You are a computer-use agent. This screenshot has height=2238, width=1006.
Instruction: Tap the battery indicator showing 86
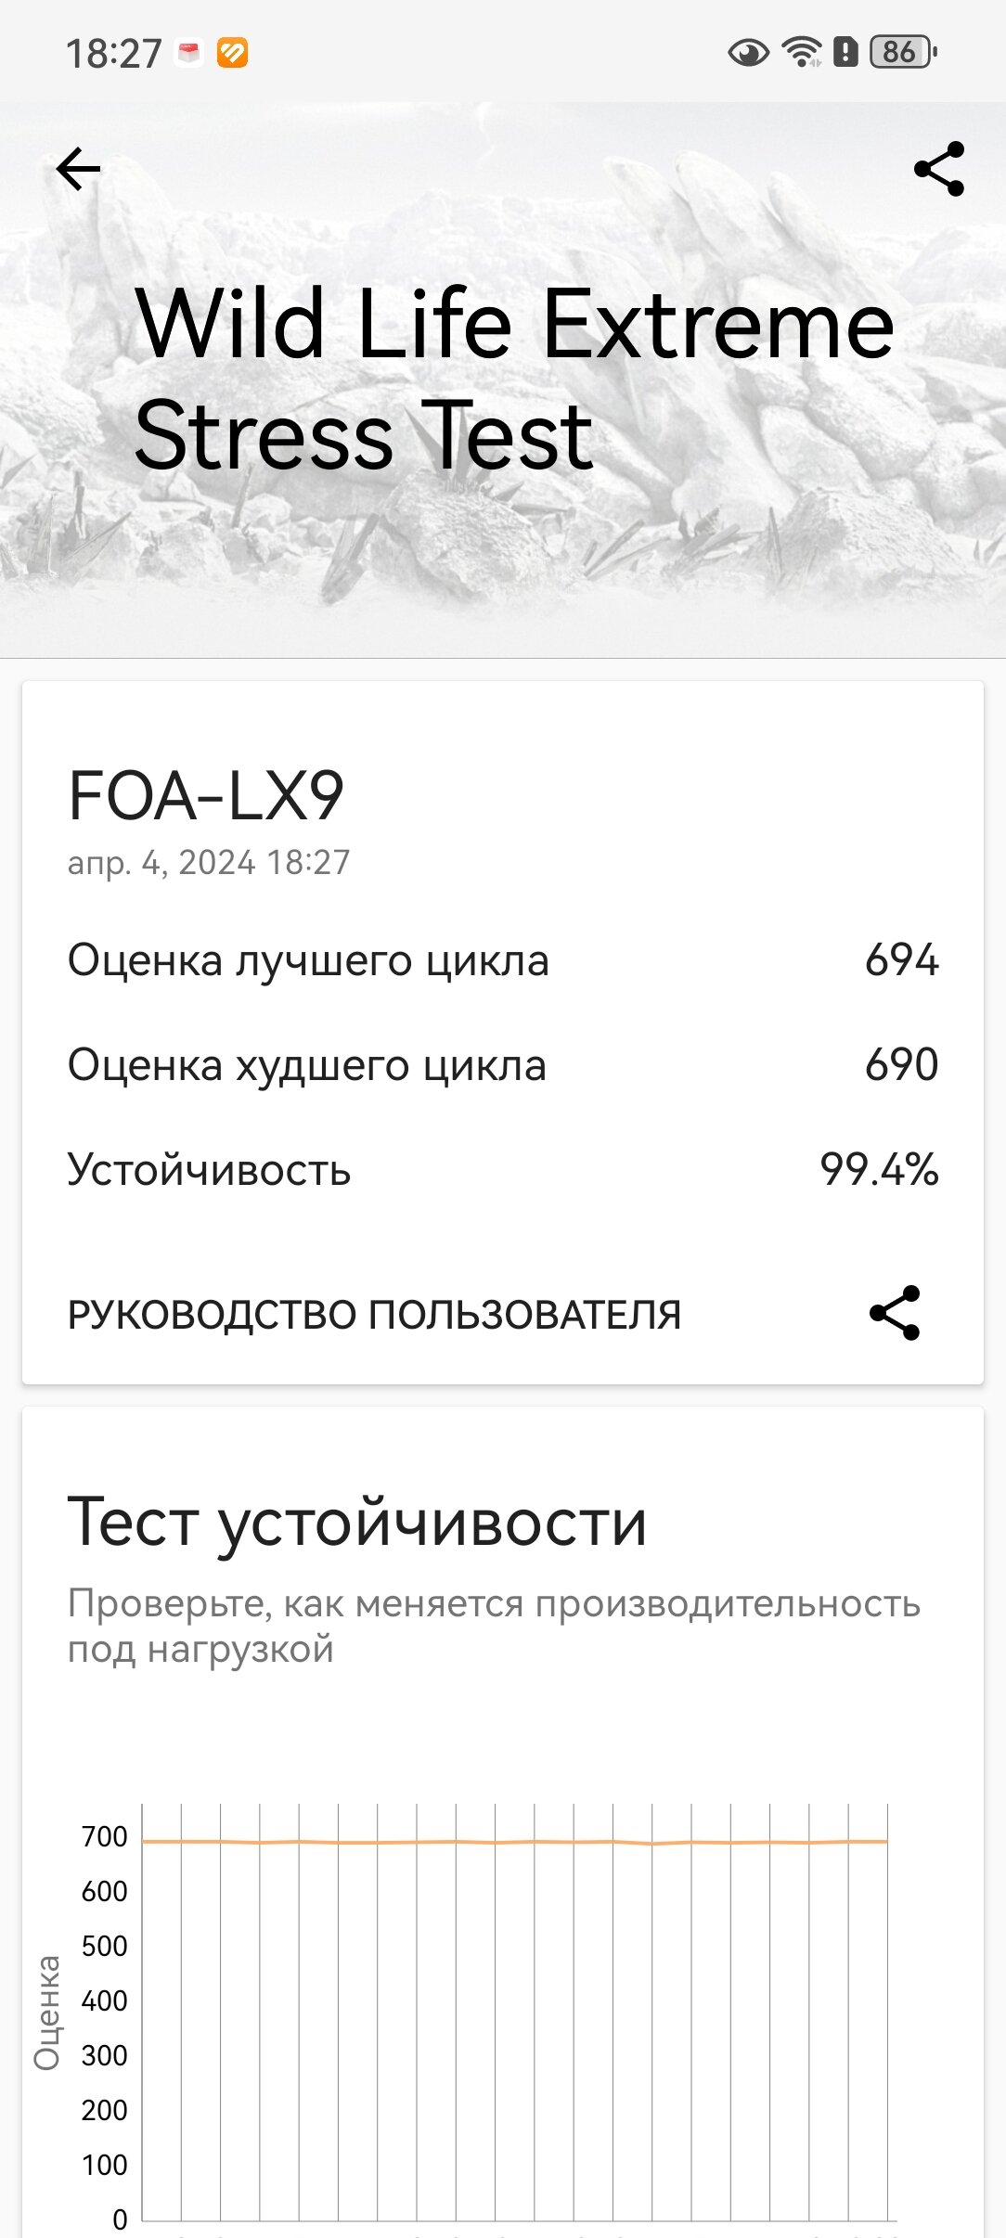[x=903, y=52]
